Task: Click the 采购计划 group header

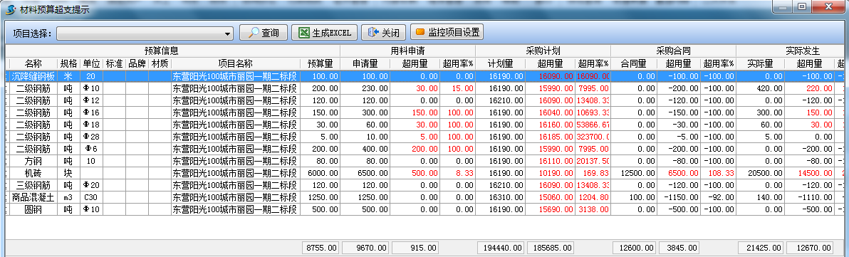Action: (x=543, y=51)
